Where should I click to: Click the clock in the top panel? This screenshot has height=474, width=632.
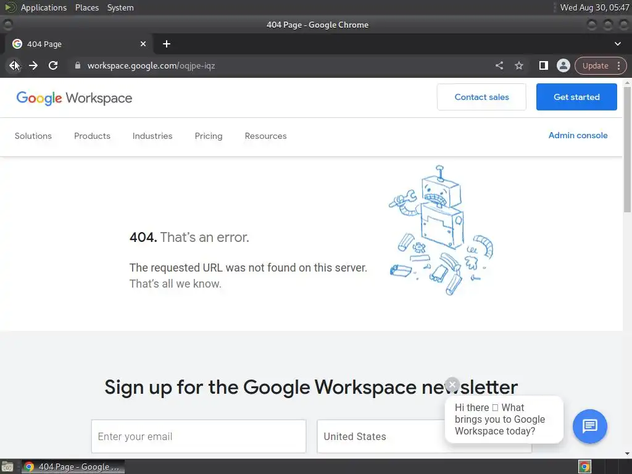coord(594,7)
